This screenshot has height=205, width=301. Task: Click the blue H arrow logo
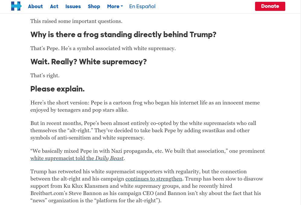[16, 6]
